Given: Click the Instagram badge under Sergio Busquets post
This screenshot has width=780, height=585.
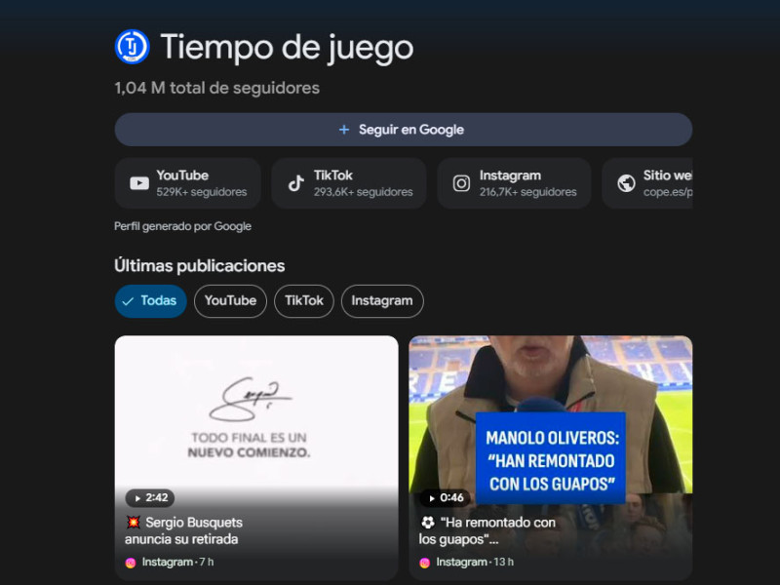Looking at the screenshot, I should click(x=131, y=563).
